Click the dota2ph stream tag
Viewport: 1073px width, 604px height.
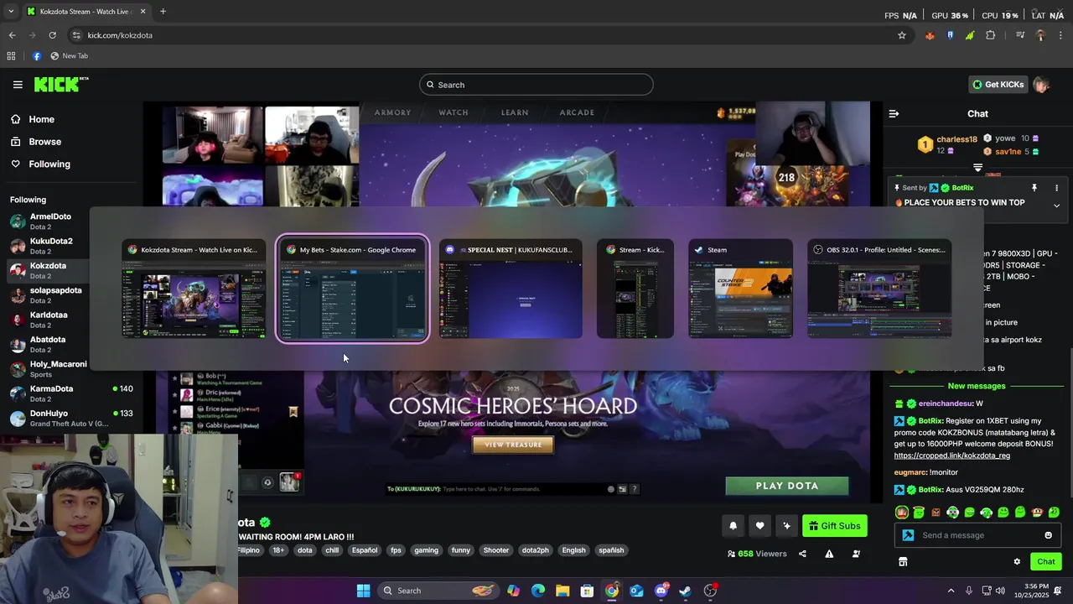pyautogui.click(x=535, y=550)
